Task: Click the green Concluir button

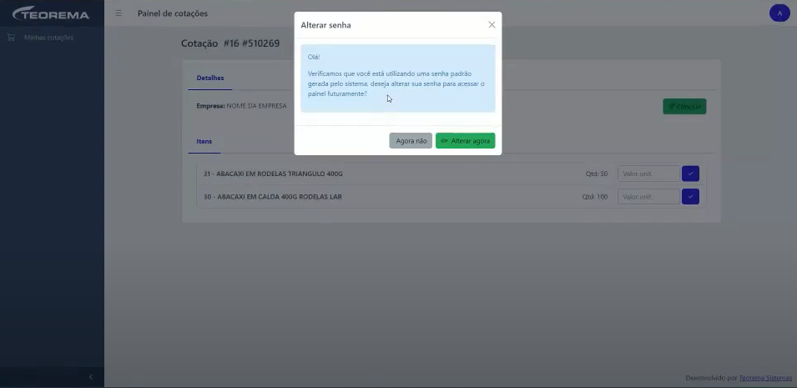Action: click(x=684, y=106)
